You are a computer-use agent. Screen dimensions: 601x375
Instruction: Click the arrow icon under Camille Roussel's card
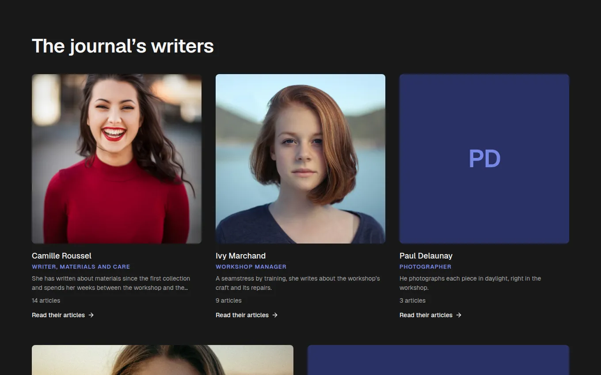[x=91, y=315]
